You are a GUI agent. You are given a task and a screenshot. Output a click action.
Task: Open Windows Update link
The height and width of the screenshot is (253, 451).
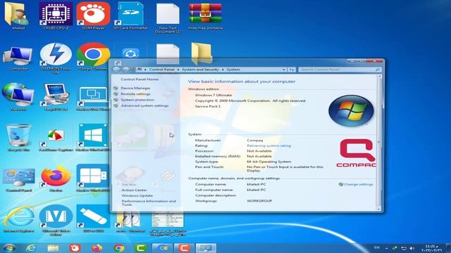pos(137,195)
